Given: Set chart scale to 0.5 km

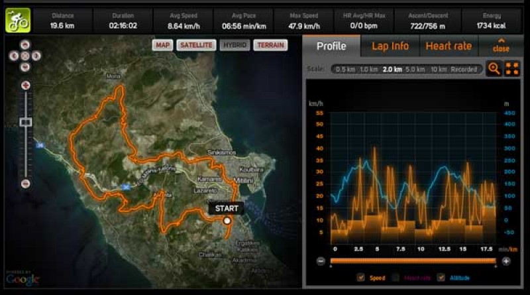Looking at the screenshot, I should click(x=345, y=70).
